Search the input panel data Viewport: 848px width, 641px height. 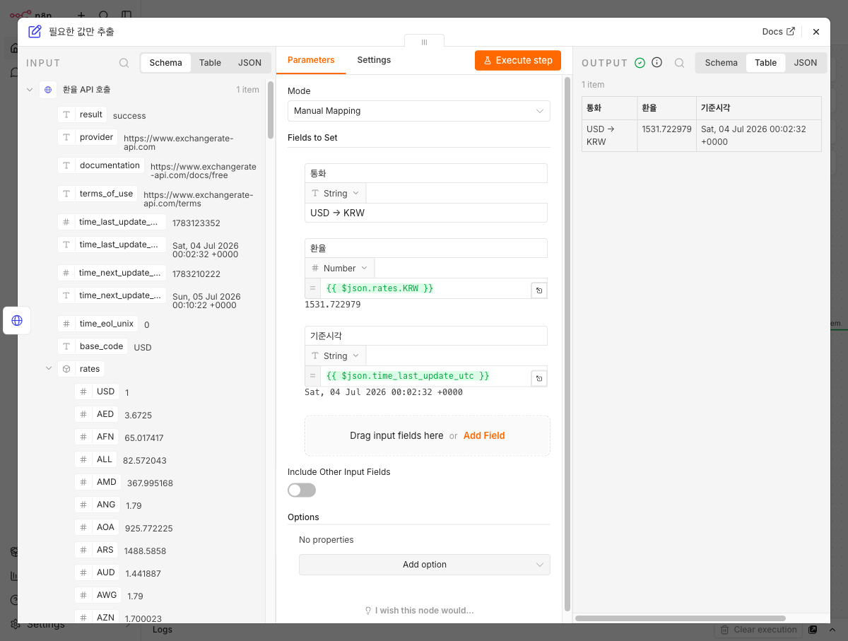tap(124, 63)
